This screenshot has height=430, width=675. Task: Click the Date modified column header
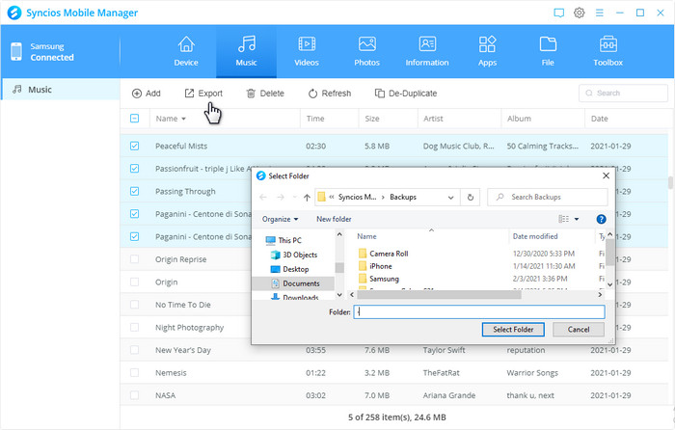(x=535, y=236)
